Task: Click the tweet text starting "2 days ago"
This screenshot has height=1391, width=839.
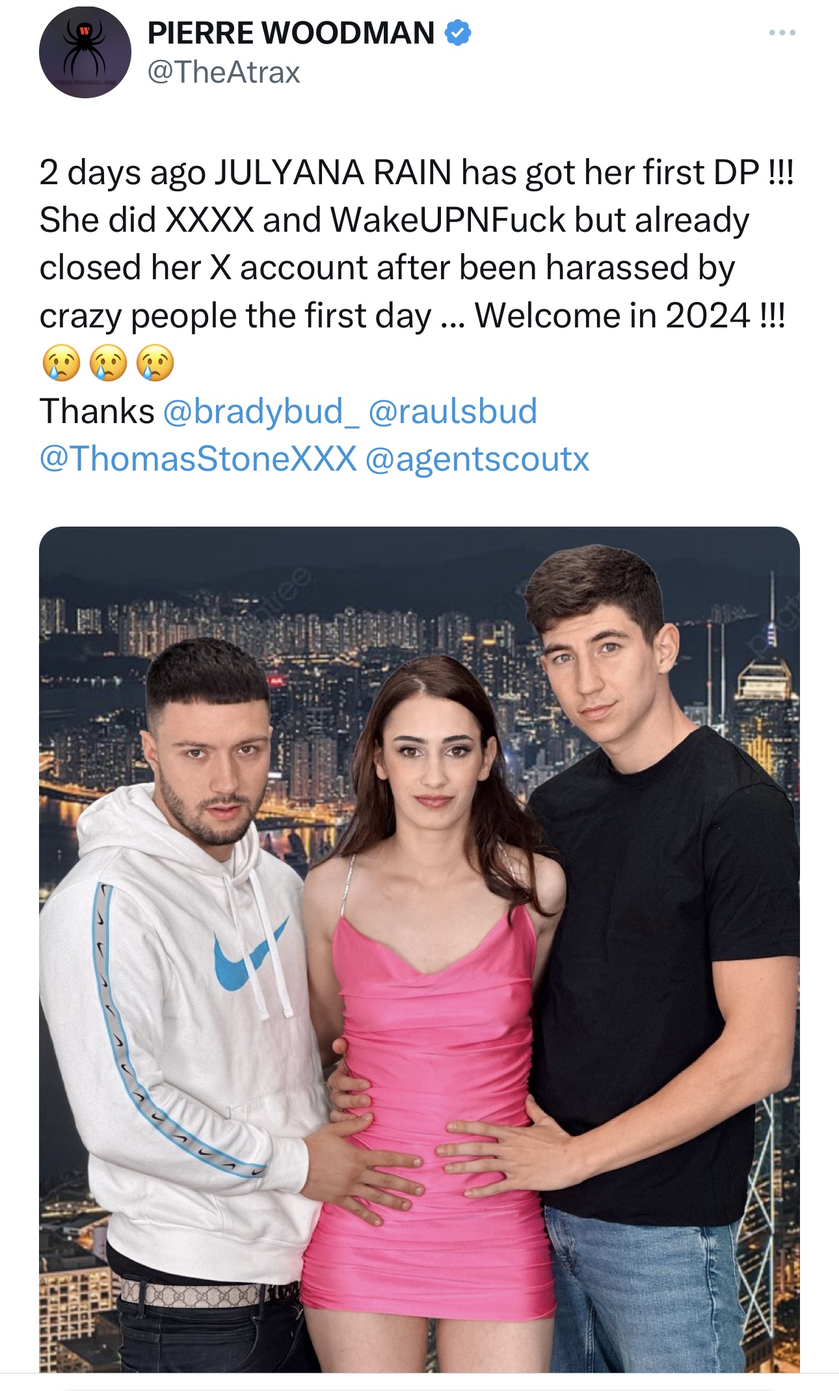Action: coord(416,173)
